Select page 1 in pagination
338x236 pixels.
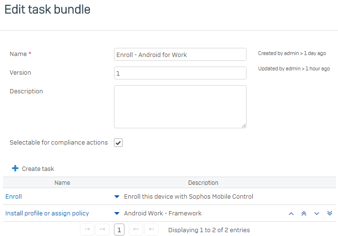pyautogui.click(x=119, y=230)
